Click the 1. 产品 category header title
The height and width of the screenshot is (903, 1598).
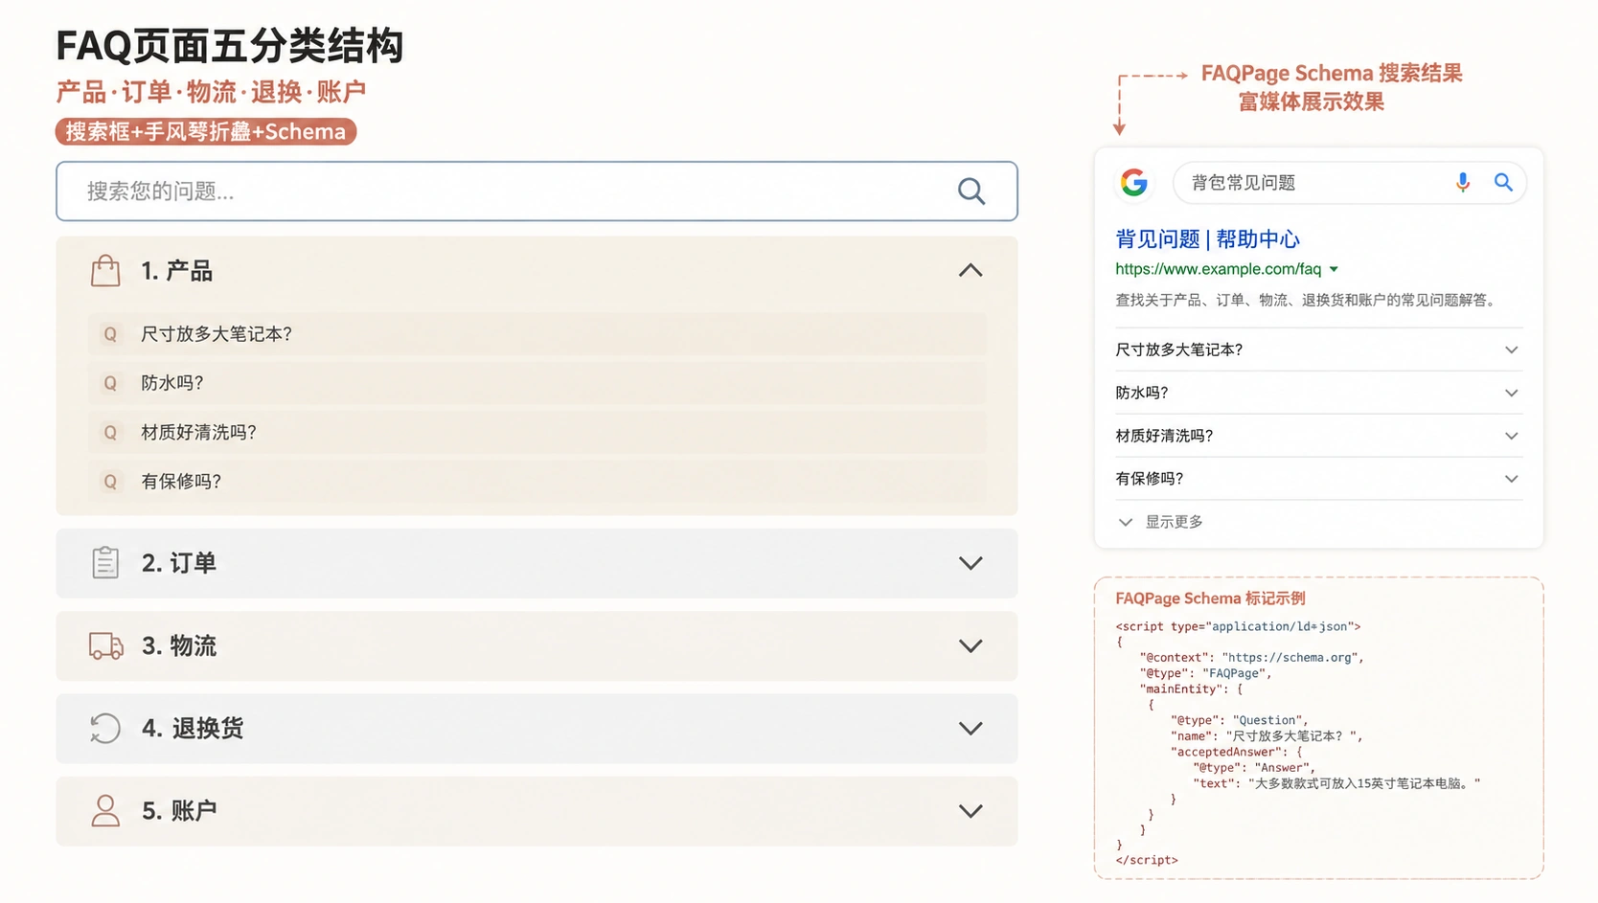coord(176,271)
